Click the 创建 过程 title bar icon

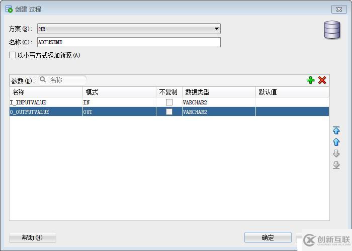click(x=9, y=9)
